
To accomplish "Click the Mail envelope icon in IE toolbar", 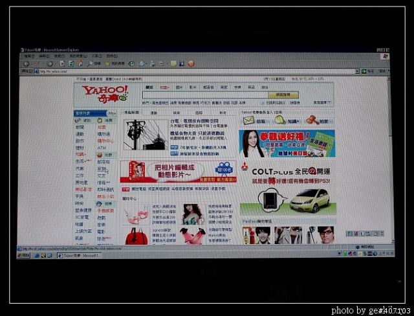I will [142, 63].
